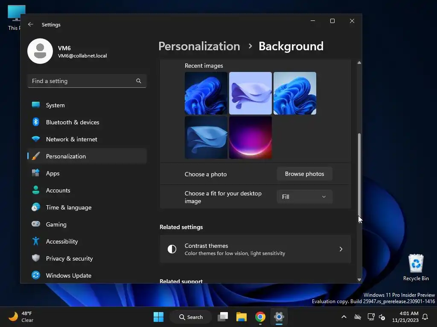Click the Time & language clock icon
Image resolution: width=437 pixels, height=327 pixels.
click(x=36, y=207)
